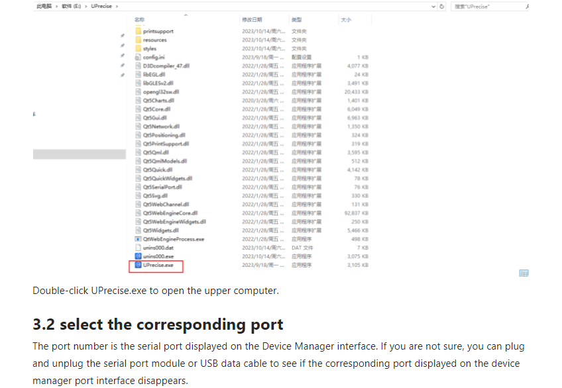Click the folder icon beside printsupport
The image size is (562, 388).
pos(139,31)
